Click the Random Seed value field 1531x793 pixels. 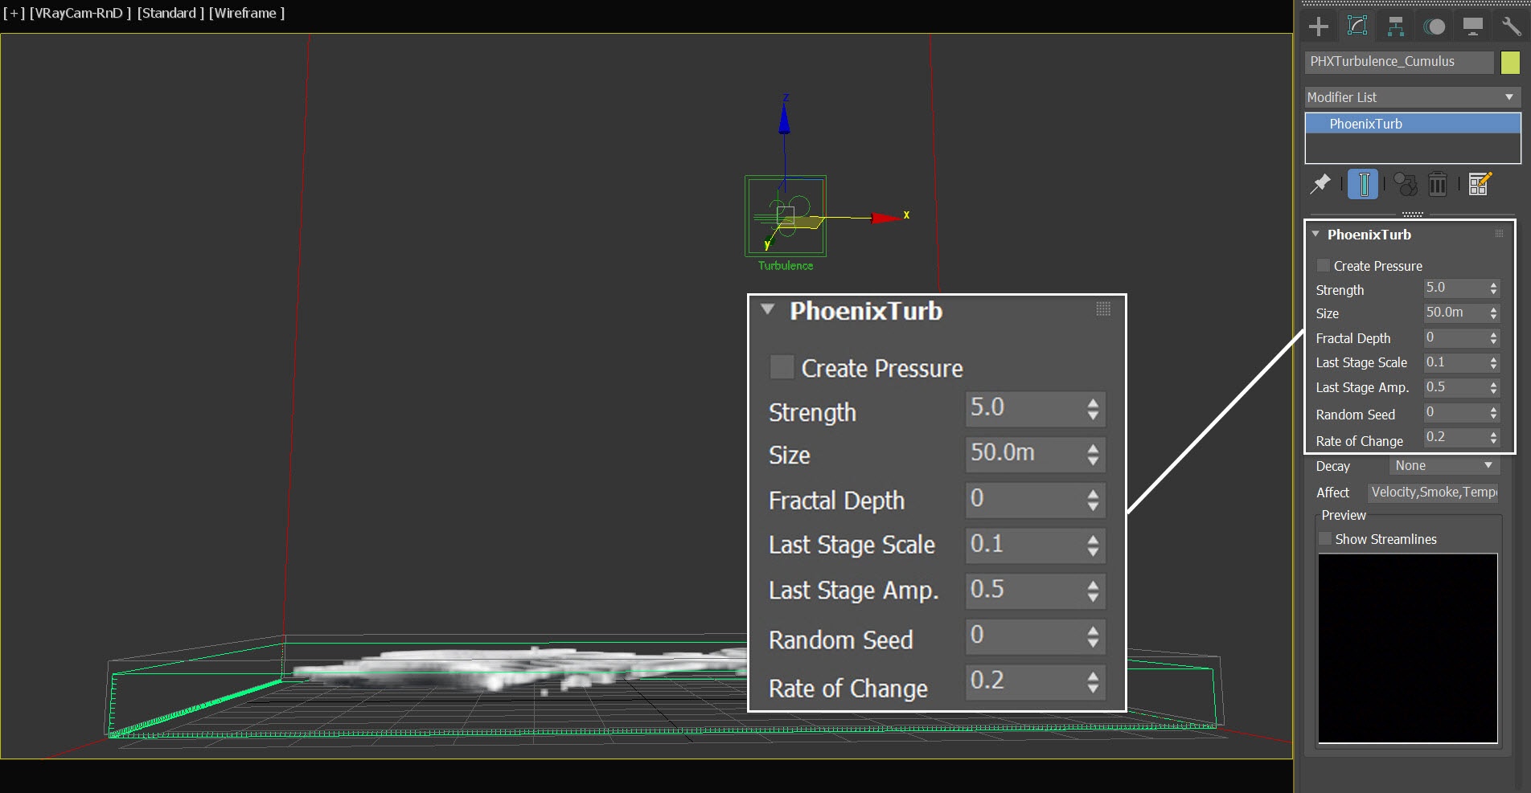(x=1455, y=412)
